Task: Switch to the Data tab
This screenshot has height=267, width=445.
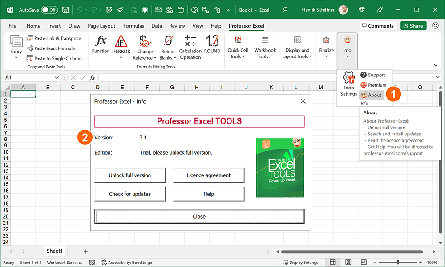Action: [x=157, y=26]
